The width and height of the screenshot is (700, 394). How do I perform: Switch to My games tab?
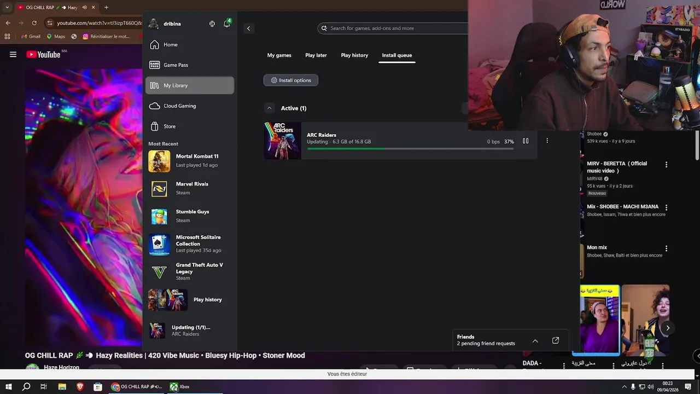coord(279,55)
